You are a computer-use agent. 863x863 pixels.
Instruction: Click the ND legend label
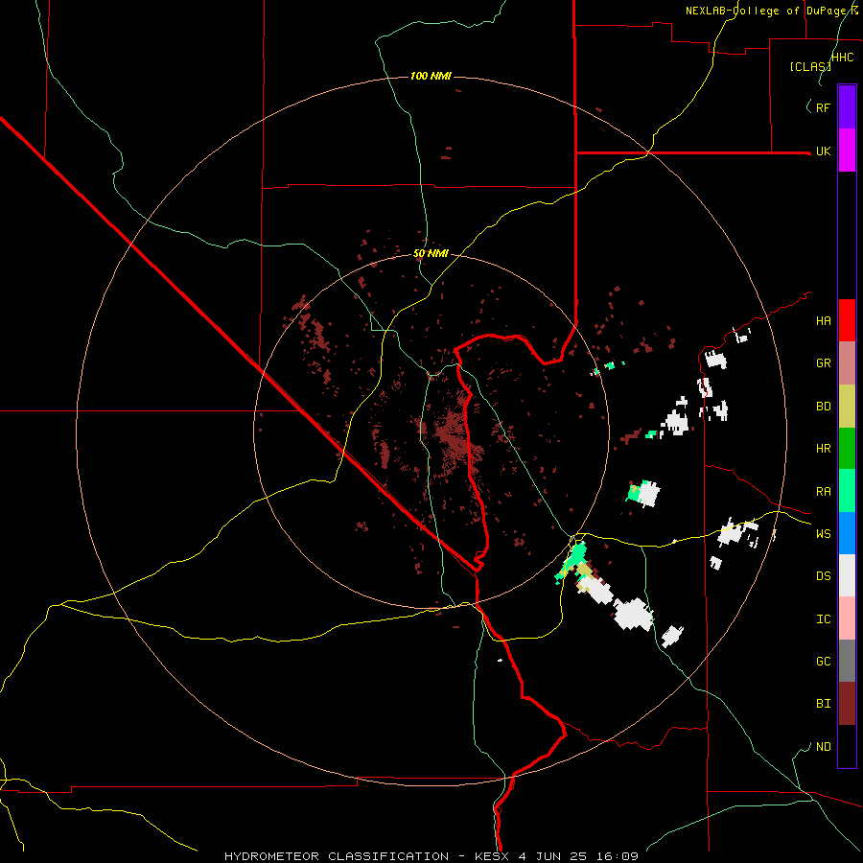coord(824,747)
